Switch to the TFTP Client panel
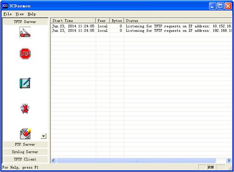 point(25,159)
